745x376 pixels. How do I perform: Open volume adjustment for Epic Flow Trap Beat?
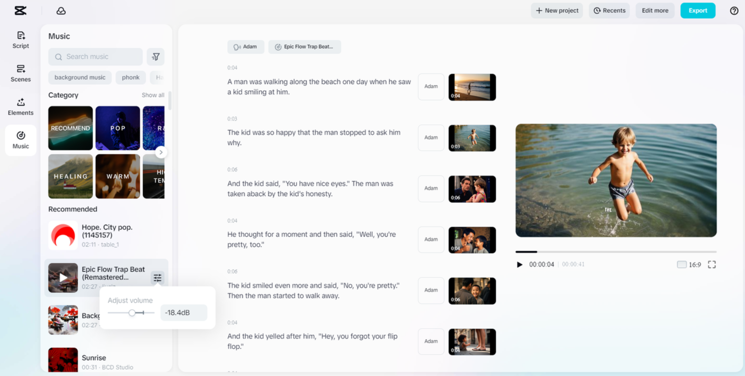tap(157, 277)
